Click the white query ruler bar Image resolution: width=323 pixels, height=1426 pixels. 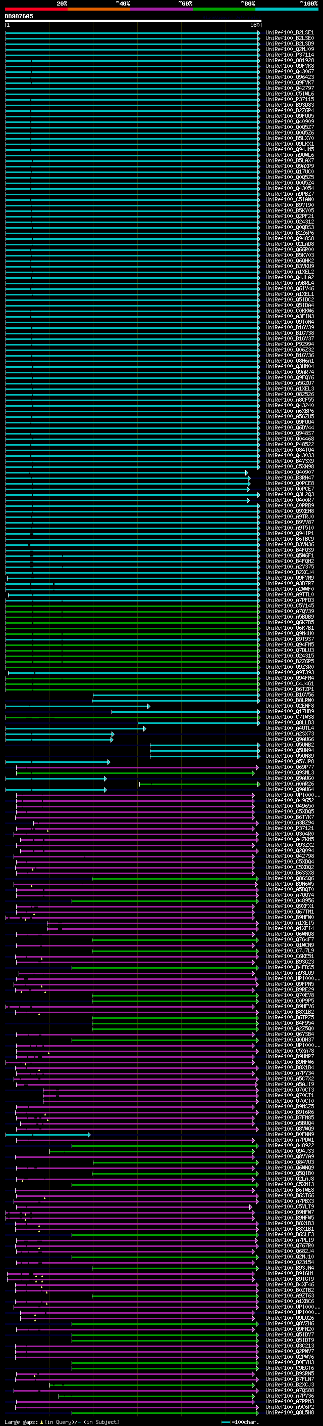pos(133,20)
